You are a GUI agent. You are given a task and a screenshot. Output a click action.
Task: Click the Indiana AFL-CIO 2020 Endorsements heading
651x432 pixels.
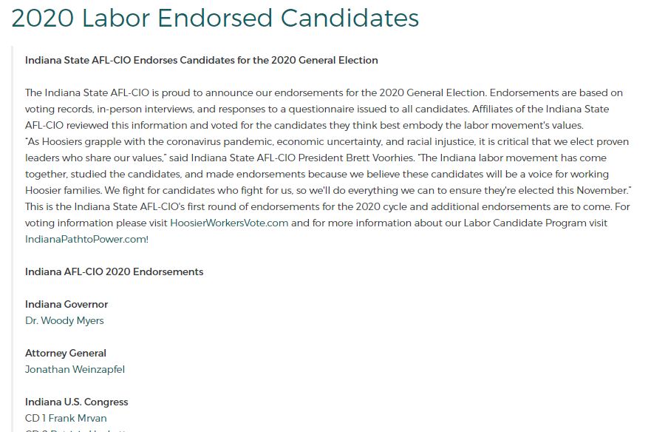115,271
